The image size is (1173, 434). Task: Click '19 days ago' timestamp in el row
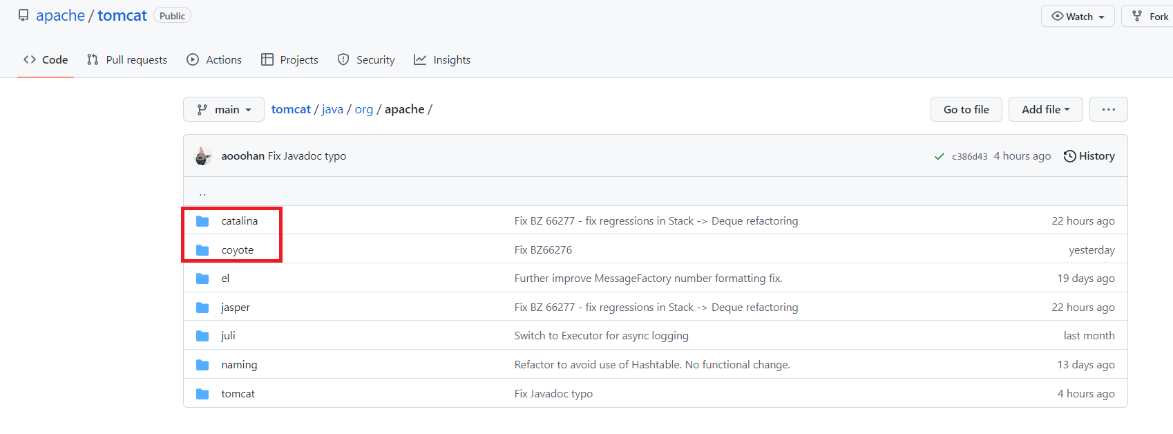(x=1086, y=279)
